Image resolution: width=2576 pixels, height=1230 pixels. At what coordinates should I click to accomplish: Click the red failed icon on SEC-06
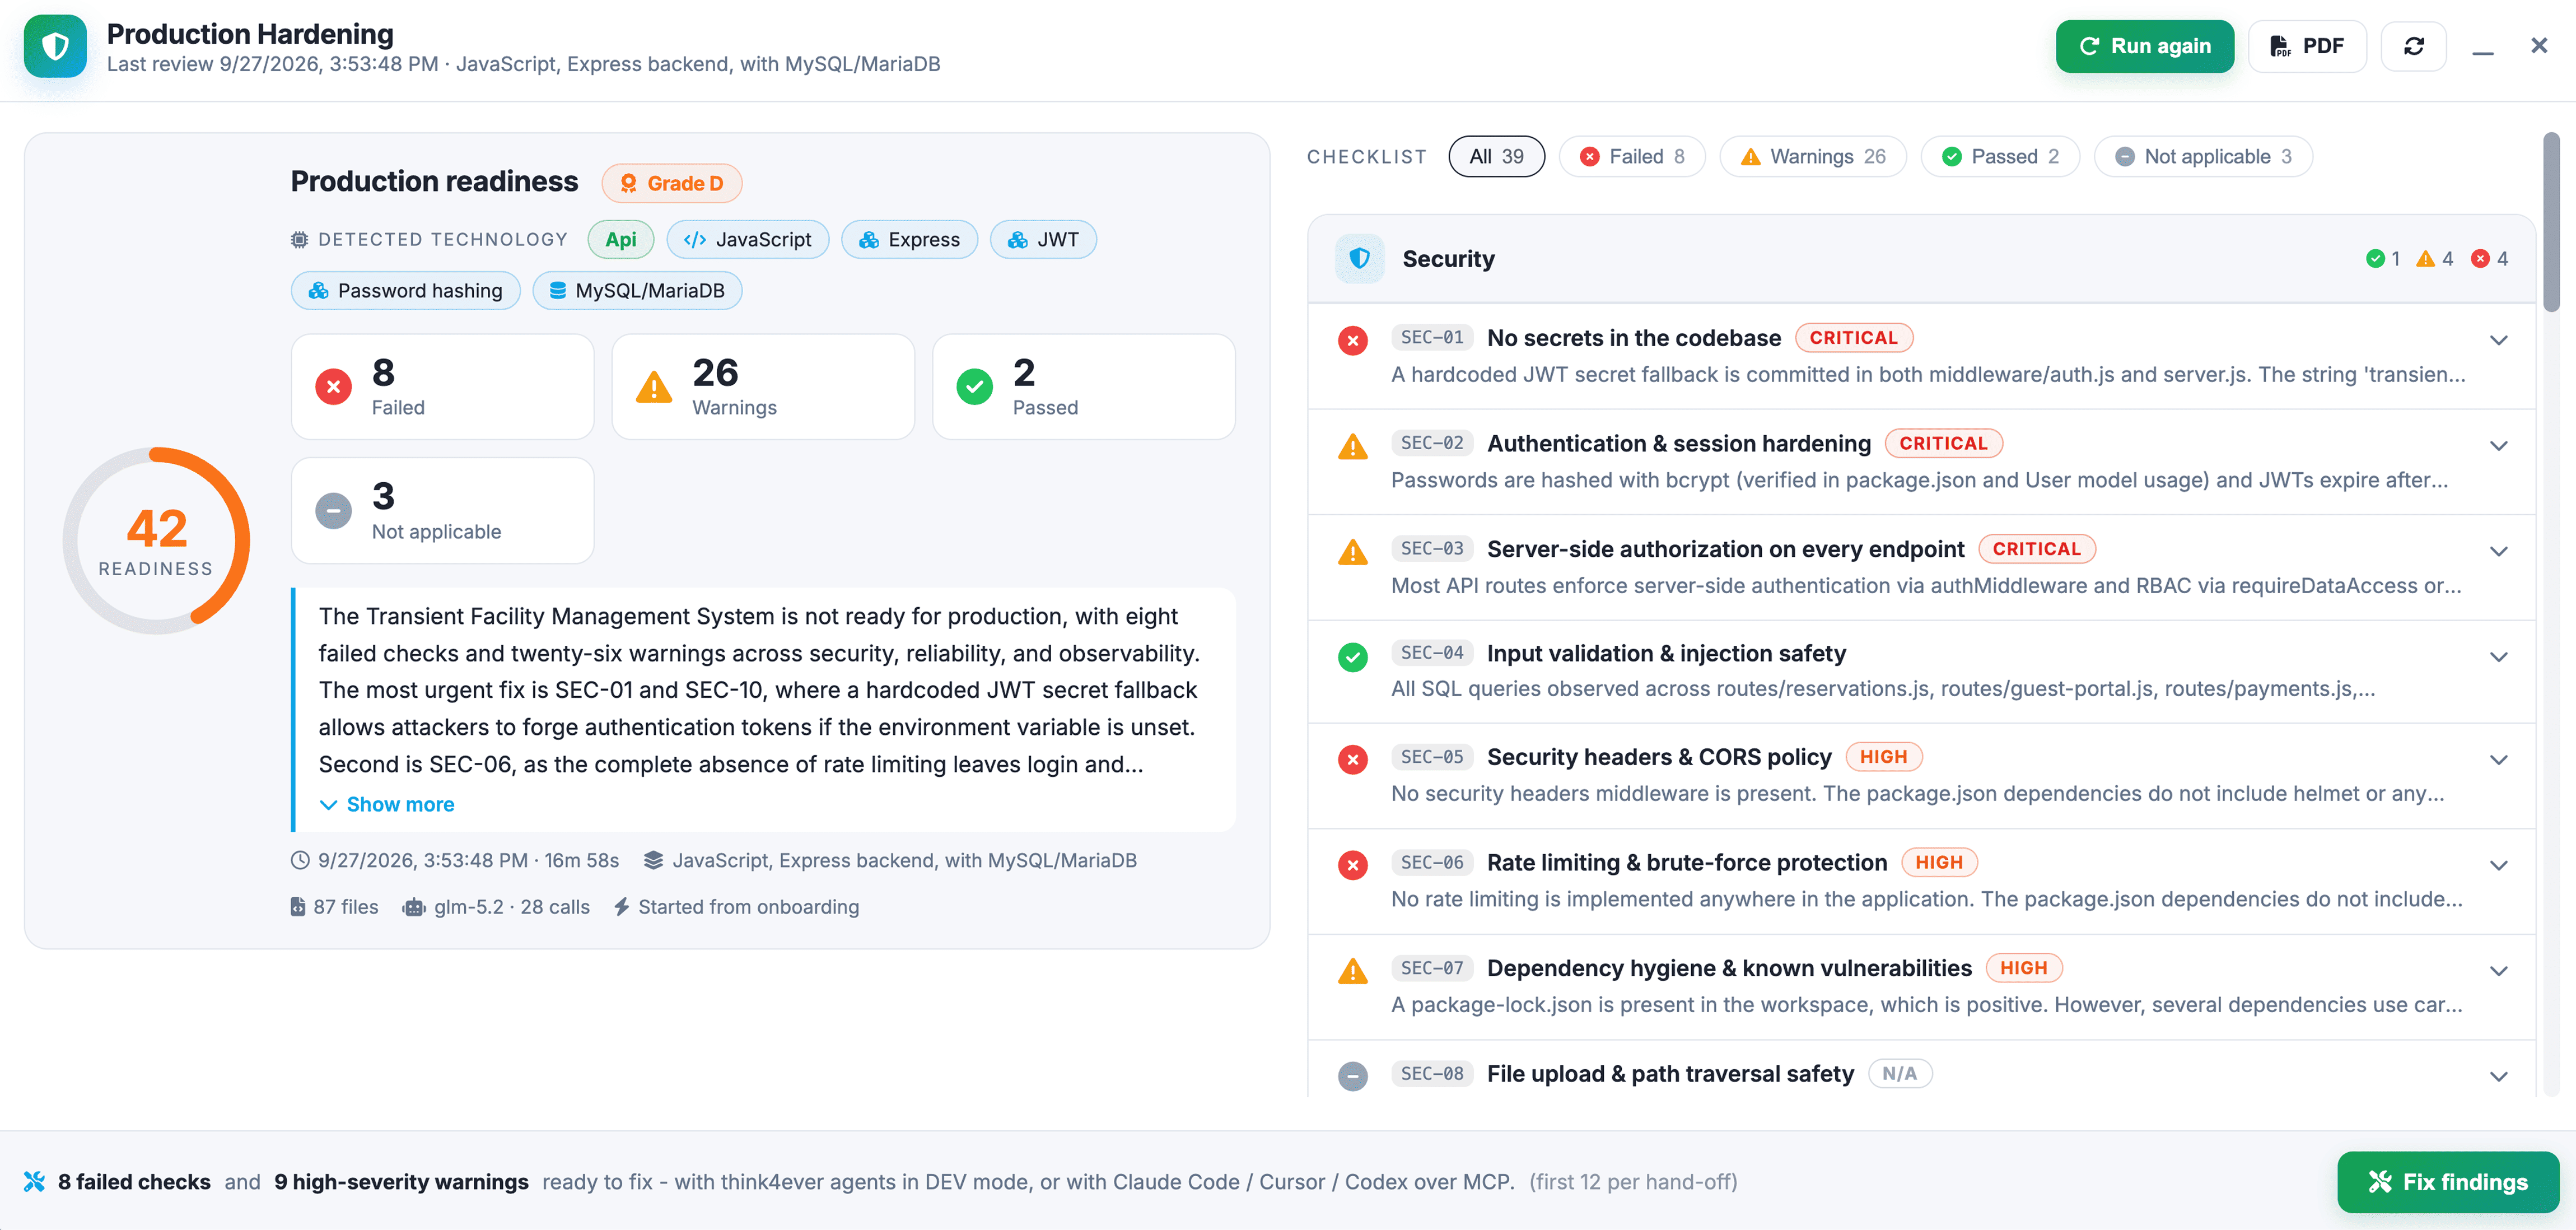pos(1352,865)
